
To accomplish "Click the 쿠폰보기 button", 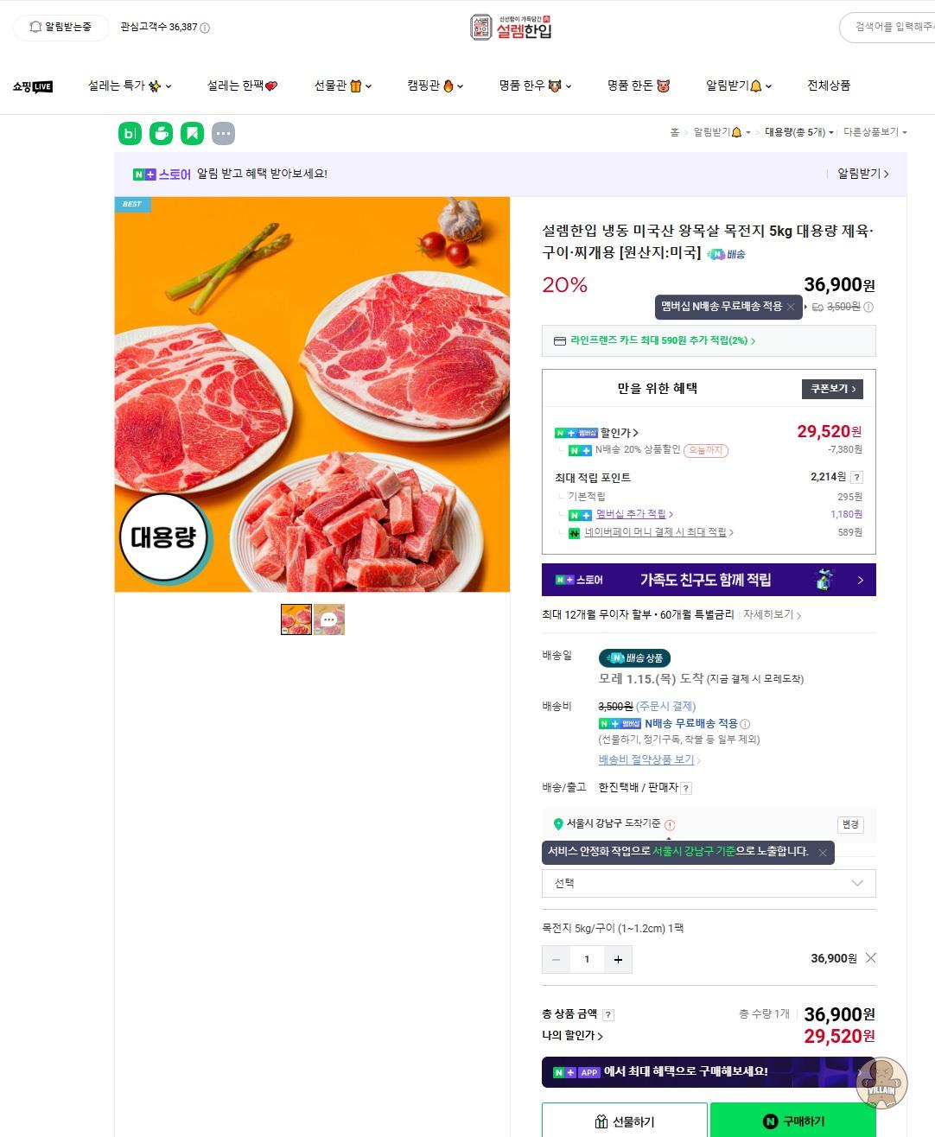I will [x=832, y=389].
